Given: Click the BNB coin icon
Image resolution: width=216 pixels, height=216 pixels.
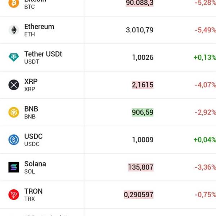Looking at the screenshot, I should coord(14,112).
